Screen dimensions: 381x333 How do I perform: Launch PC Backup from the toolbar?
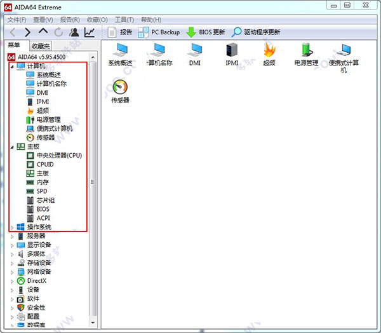[x=159, y=32]
